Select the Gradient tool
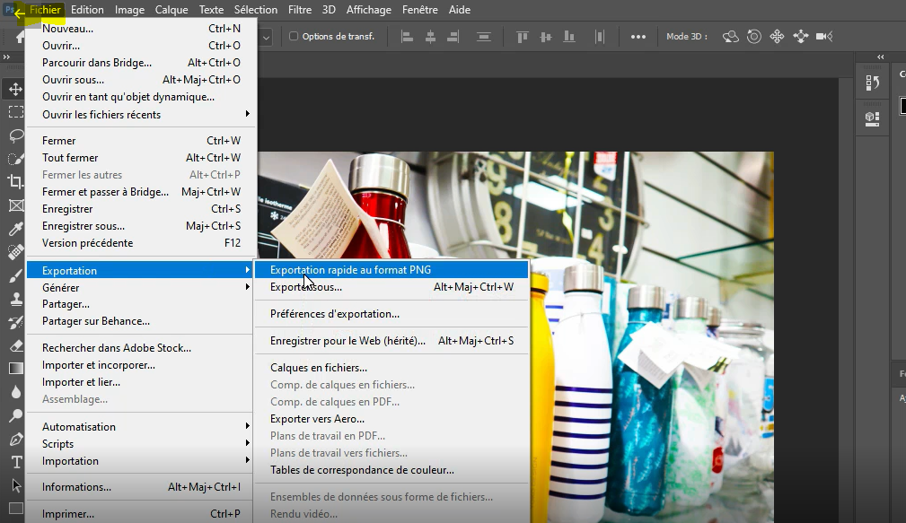Screen dimensions: 906x523 coord(15,369)
